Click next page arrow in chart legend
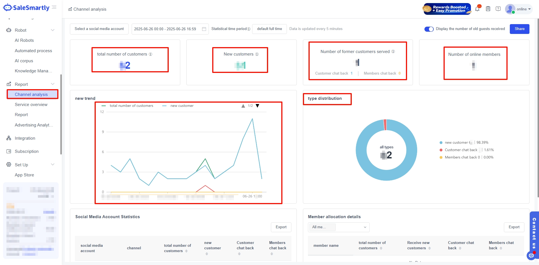539x265 pixels. click(x=257, y=106)
